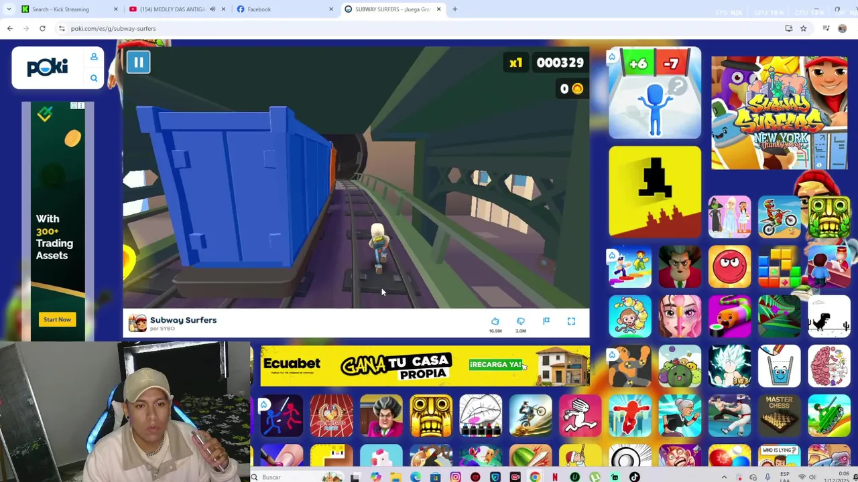The height and width of the screenshot is (482, 858).
Task: Open Google Chrome from the taskbar
Action: point(535,477)
